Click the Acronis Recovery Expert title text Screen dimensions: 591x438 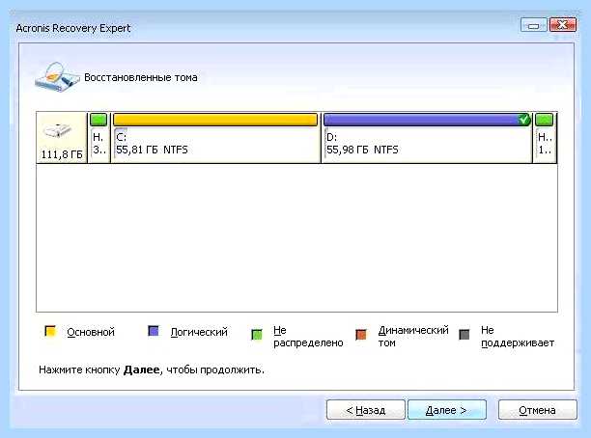[x=73, y=28]
